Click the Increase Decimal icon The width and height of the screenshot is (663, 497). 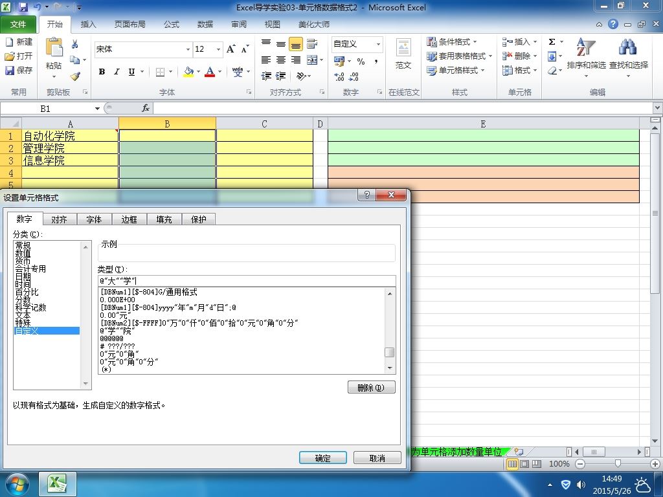(x=339, y=76)
